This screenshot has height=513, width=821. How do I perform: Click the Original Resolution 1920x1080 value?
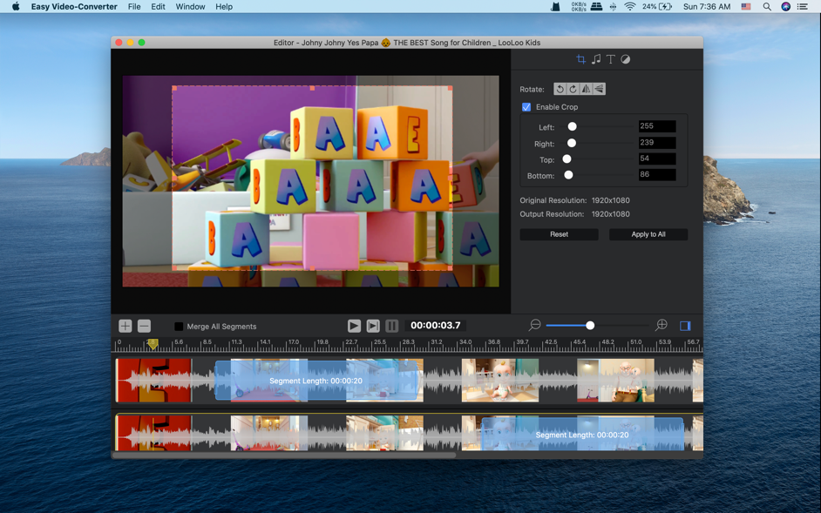coord(610,200)
